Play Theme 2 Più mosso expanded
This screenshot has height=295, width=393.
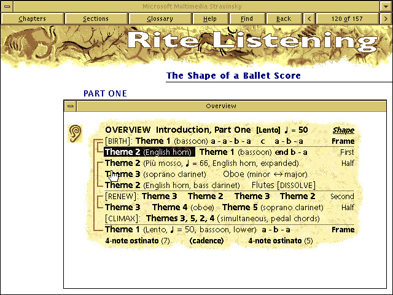tap(202, 163)
